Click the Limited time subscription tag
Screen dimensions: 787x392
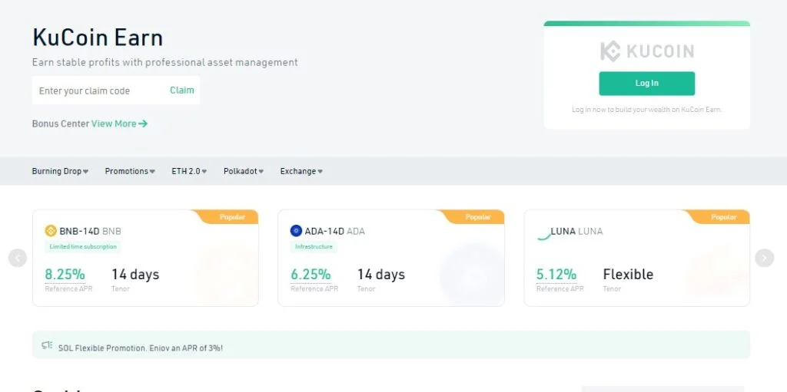coord(83,246)
